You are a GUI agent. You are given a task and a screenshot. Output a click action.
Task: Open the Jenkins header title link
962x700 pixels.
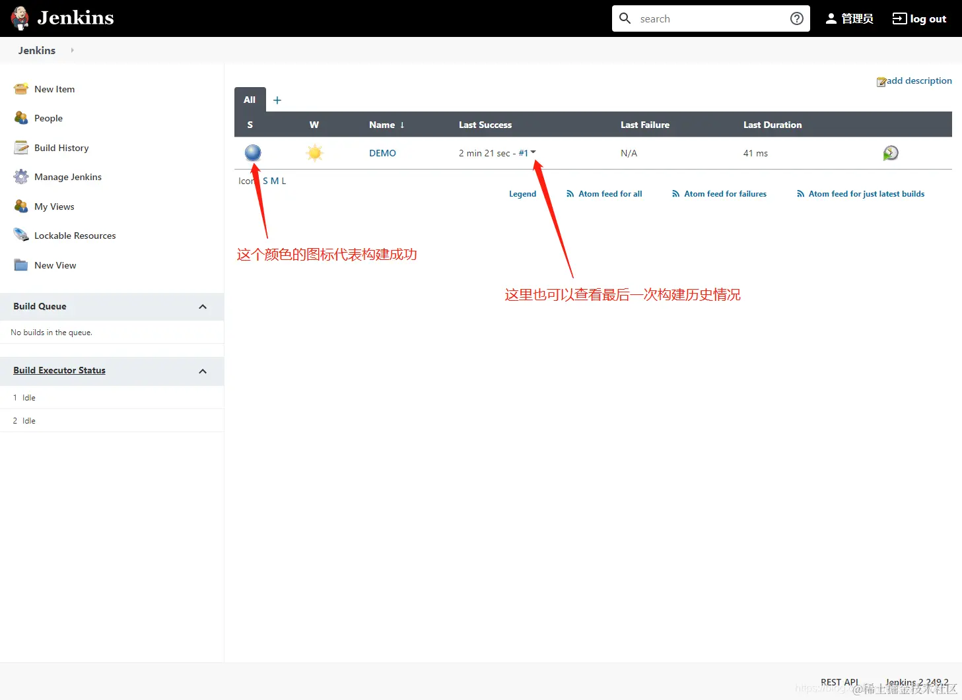[x=75, y=18]
